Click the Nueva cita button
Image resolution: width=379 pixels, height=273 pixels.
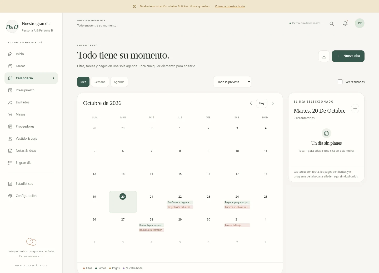pos(348,56)
